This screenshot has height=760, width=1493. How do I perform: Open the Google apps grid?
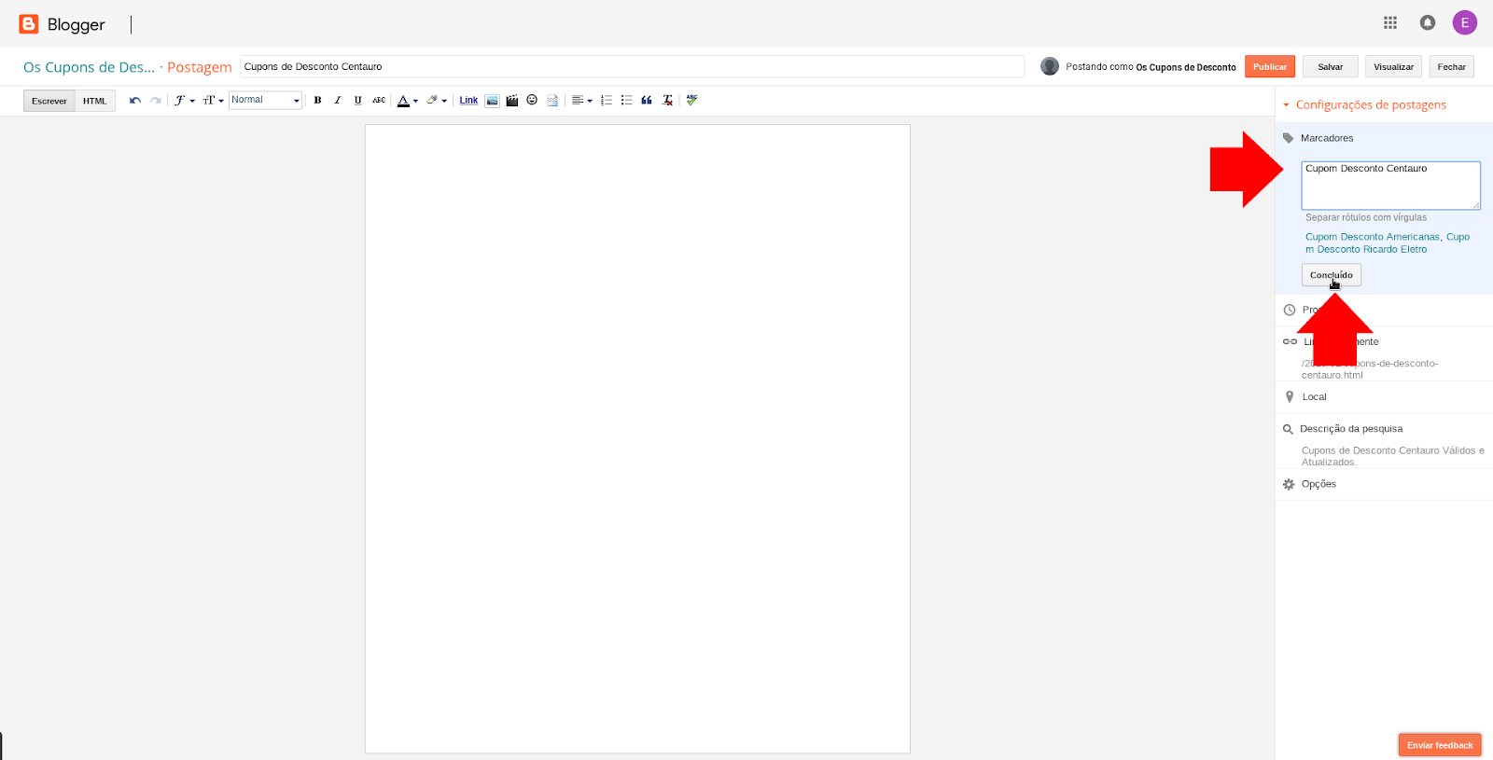pos(1390,22)
